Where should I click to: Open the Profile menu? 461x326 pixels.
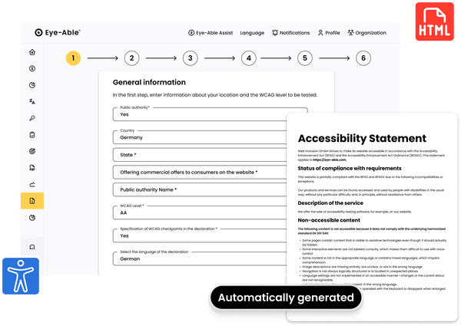(x=329, y=33)
